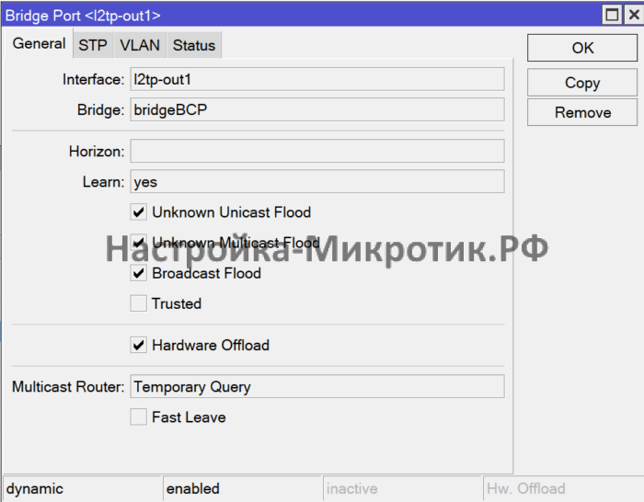Toggle Unknown Unicast Flood checkbox

coord(139,212)
